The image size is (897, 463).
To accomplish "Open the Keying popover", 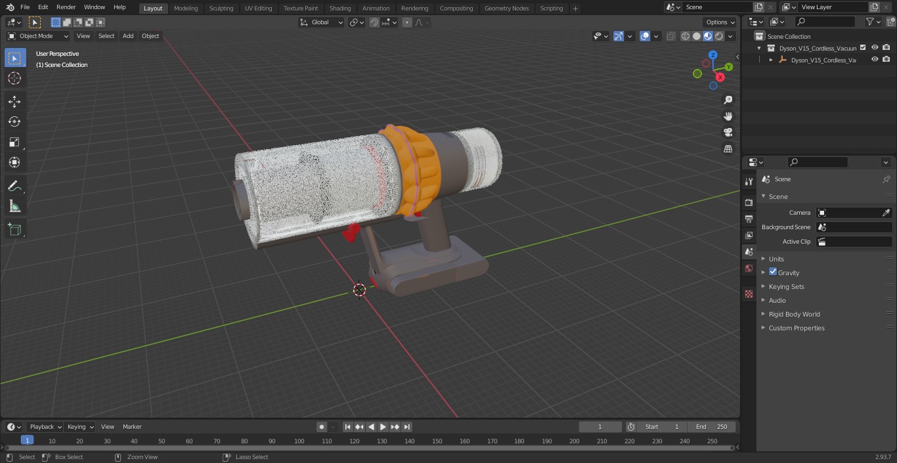I will [80, 427].
